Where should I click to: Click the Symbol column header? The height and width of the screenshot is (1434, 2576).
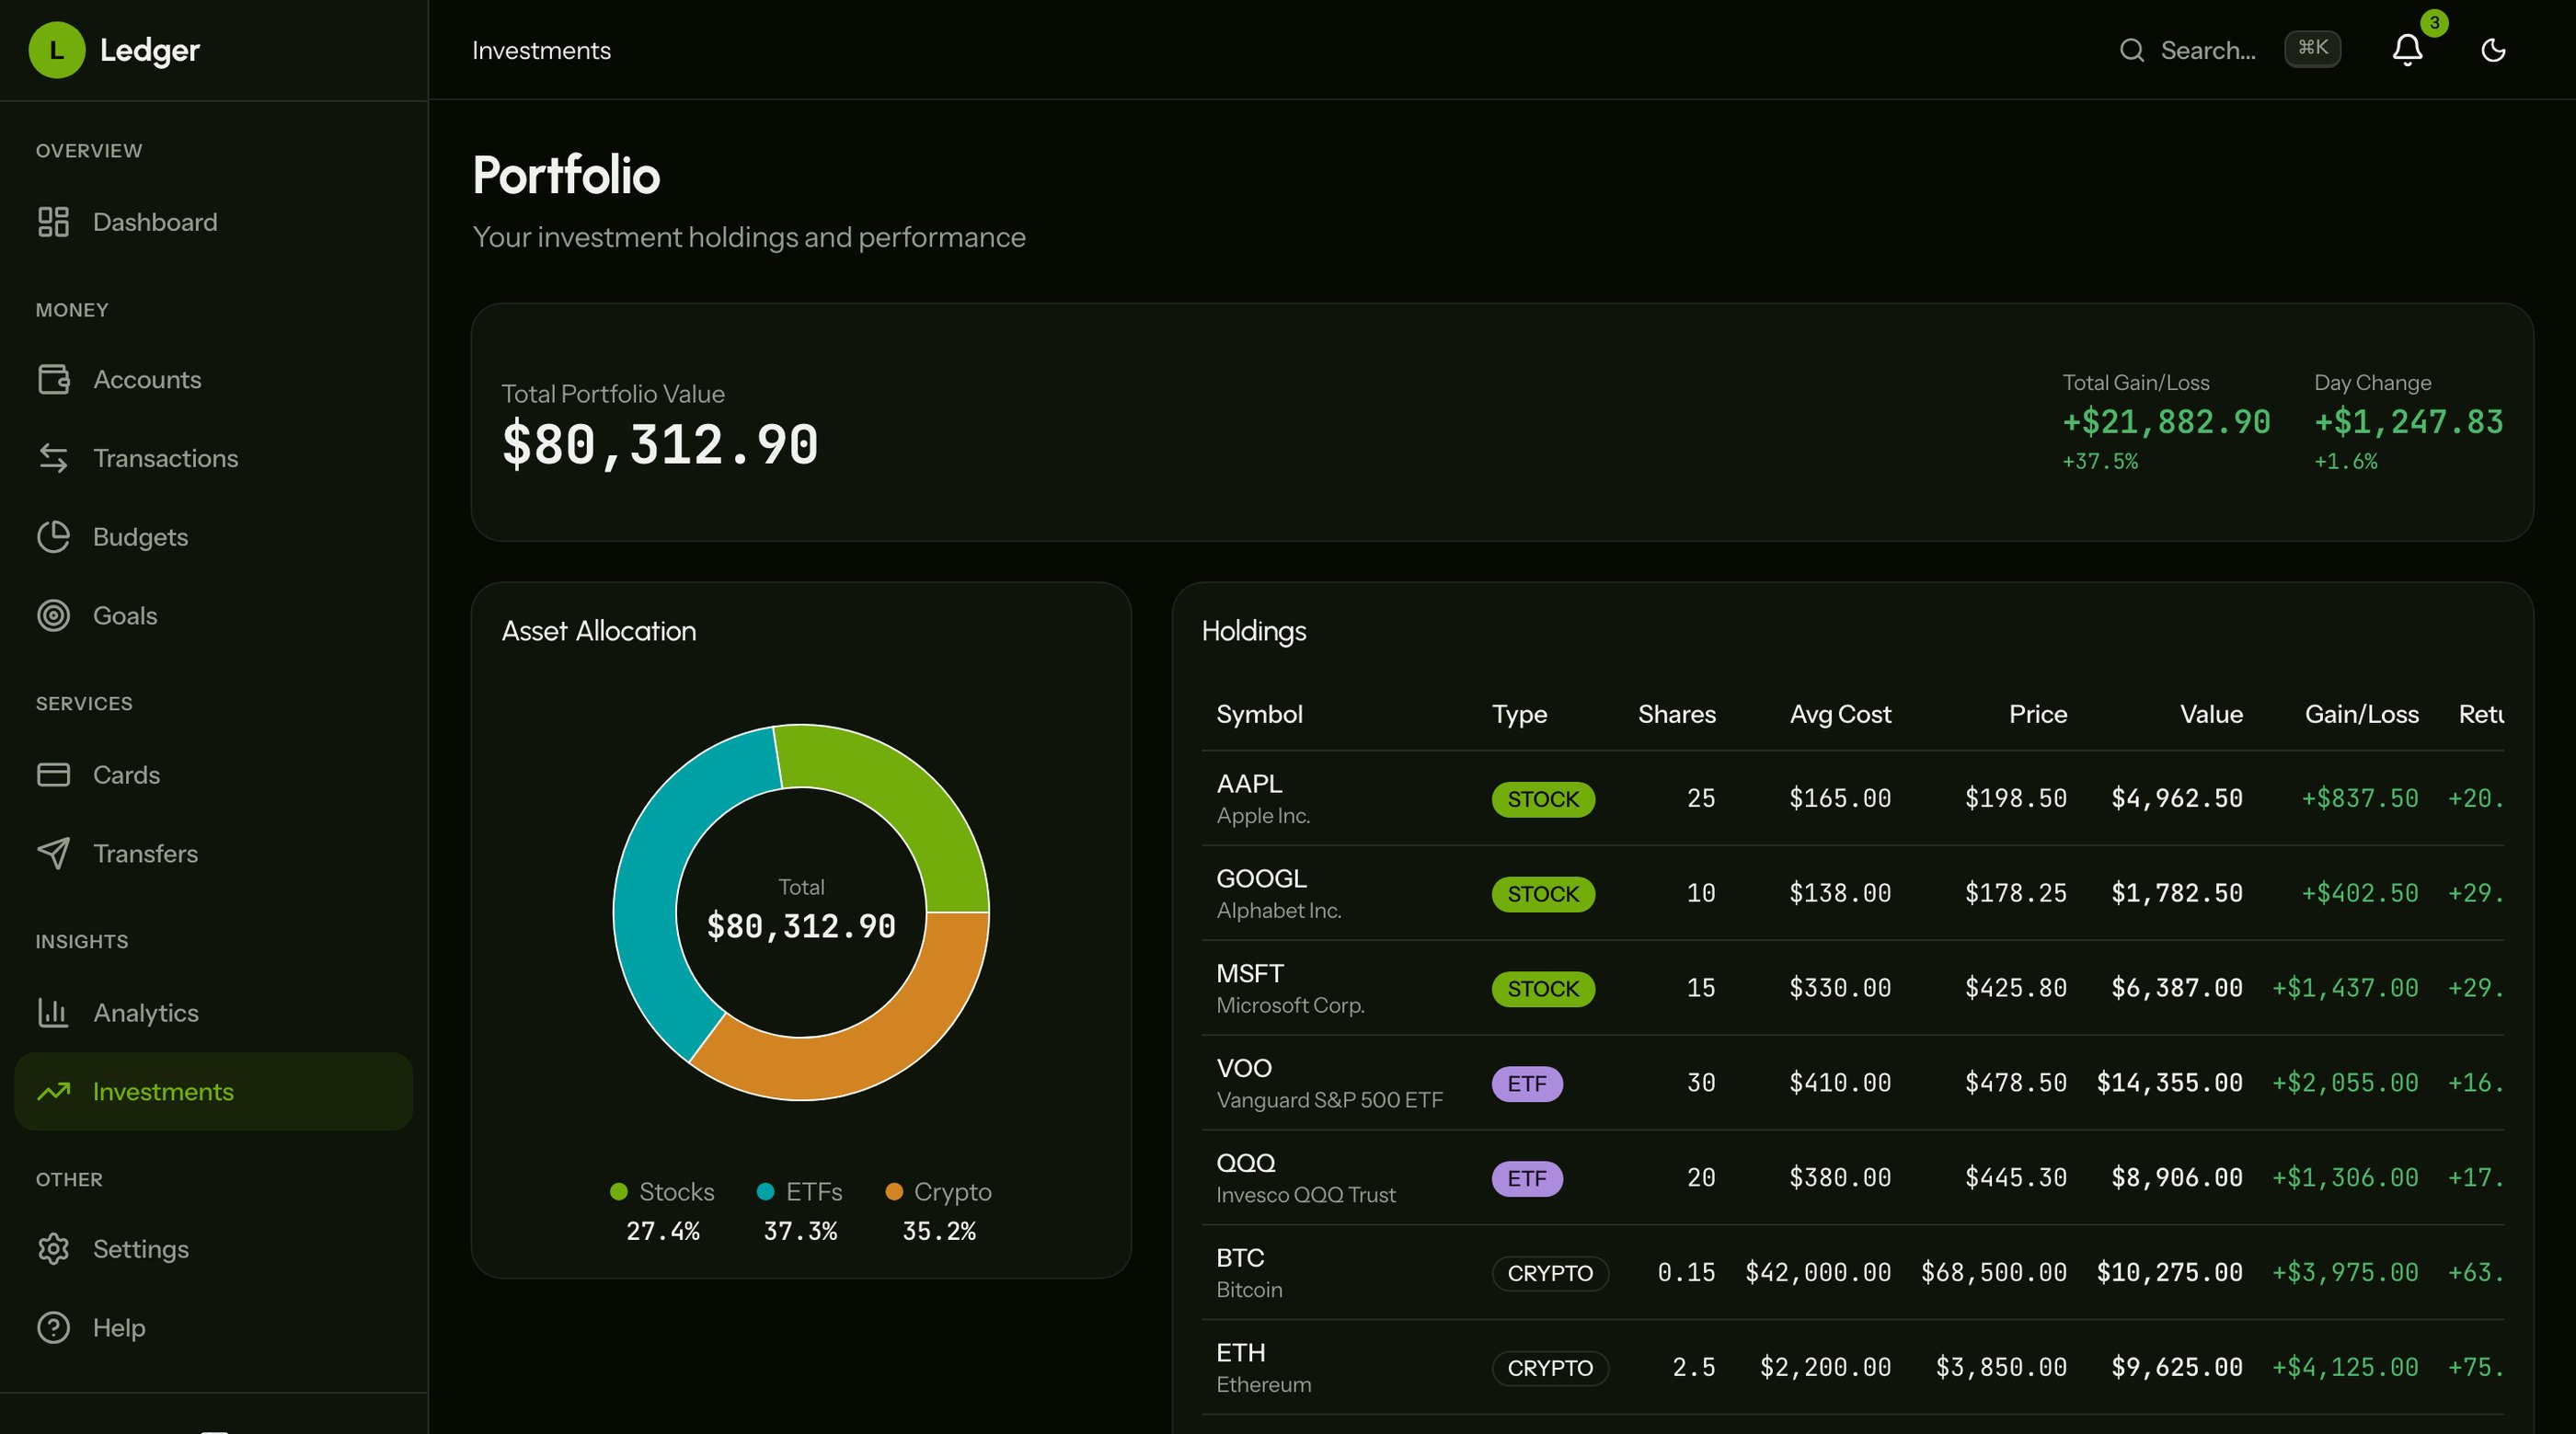click(x=1259, y=714)
